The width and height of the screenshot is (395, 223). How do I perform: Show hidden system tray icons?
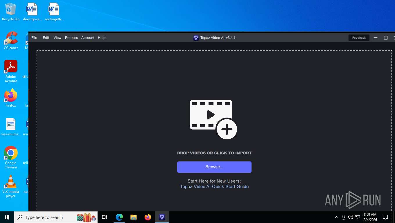click(337, 217)
